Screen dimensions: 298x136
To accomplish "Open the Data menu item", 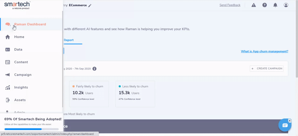I will pyautogui.click(x=31, y=49).
